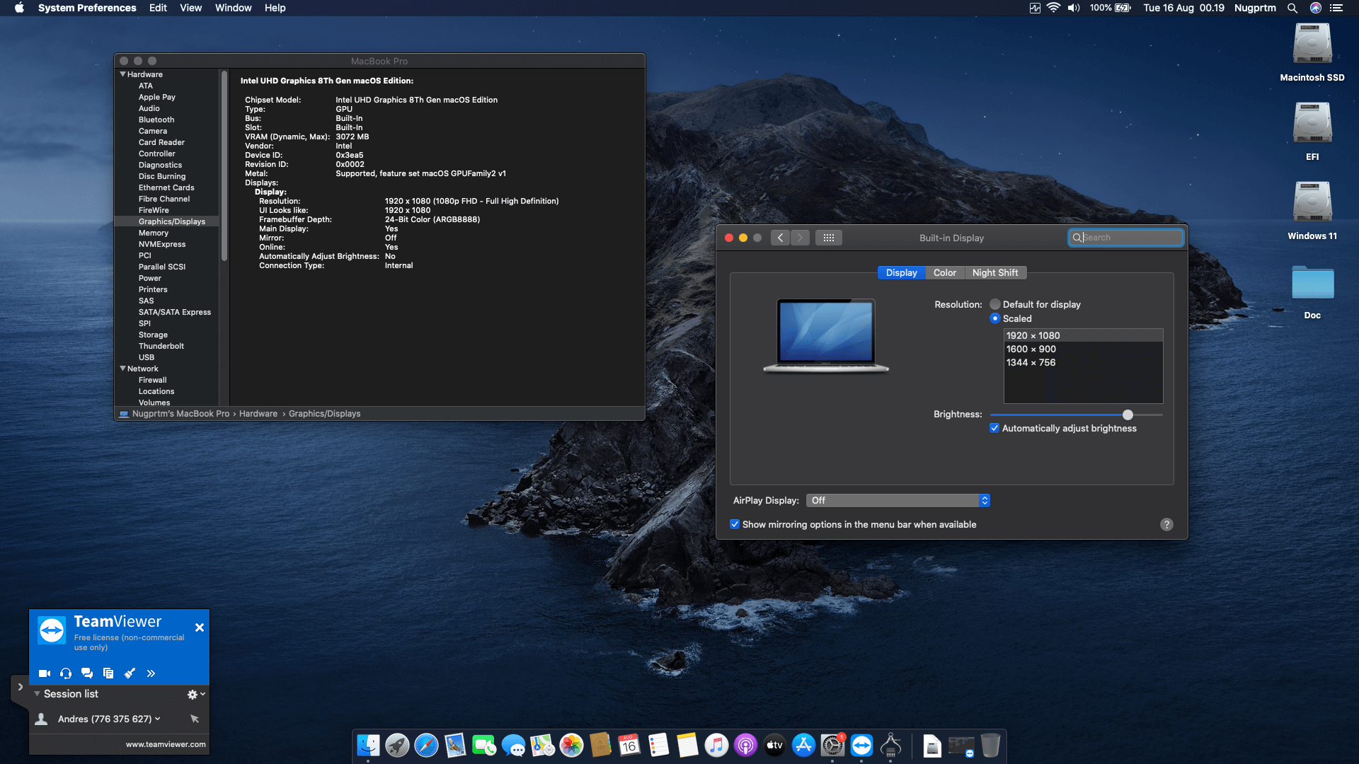Start a TeamViewer video call

click(45, 673)
